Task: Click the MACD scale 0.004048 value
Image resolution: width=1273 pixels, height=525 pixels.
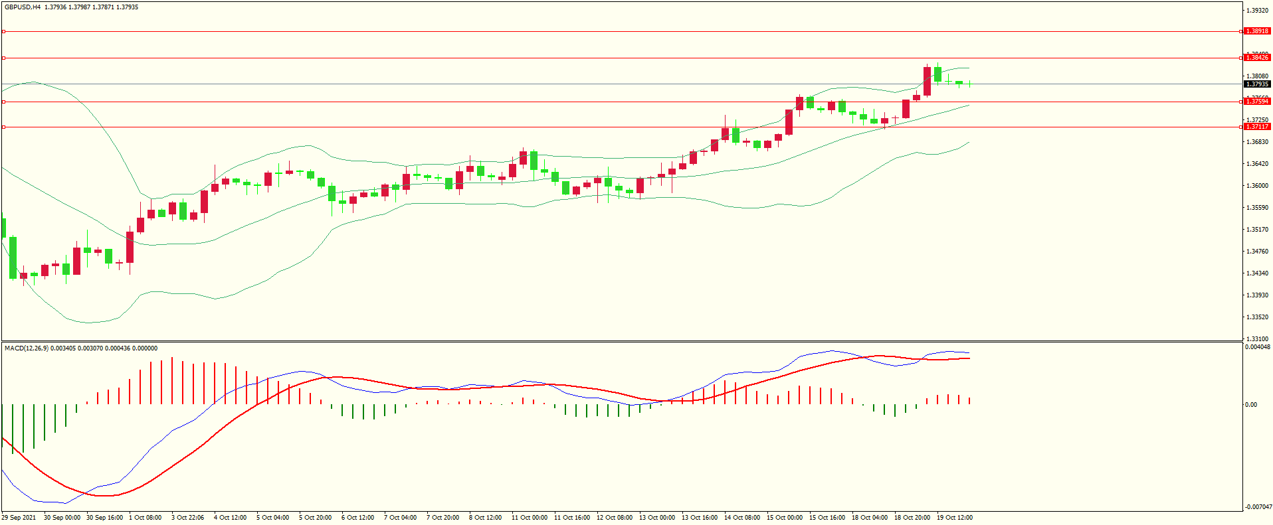Action: 1258,347
